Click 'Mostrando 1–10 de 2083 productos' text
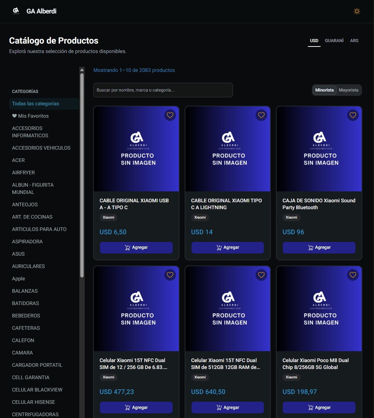This screenshot has height=418, width=374. click(x=134, y=70)
